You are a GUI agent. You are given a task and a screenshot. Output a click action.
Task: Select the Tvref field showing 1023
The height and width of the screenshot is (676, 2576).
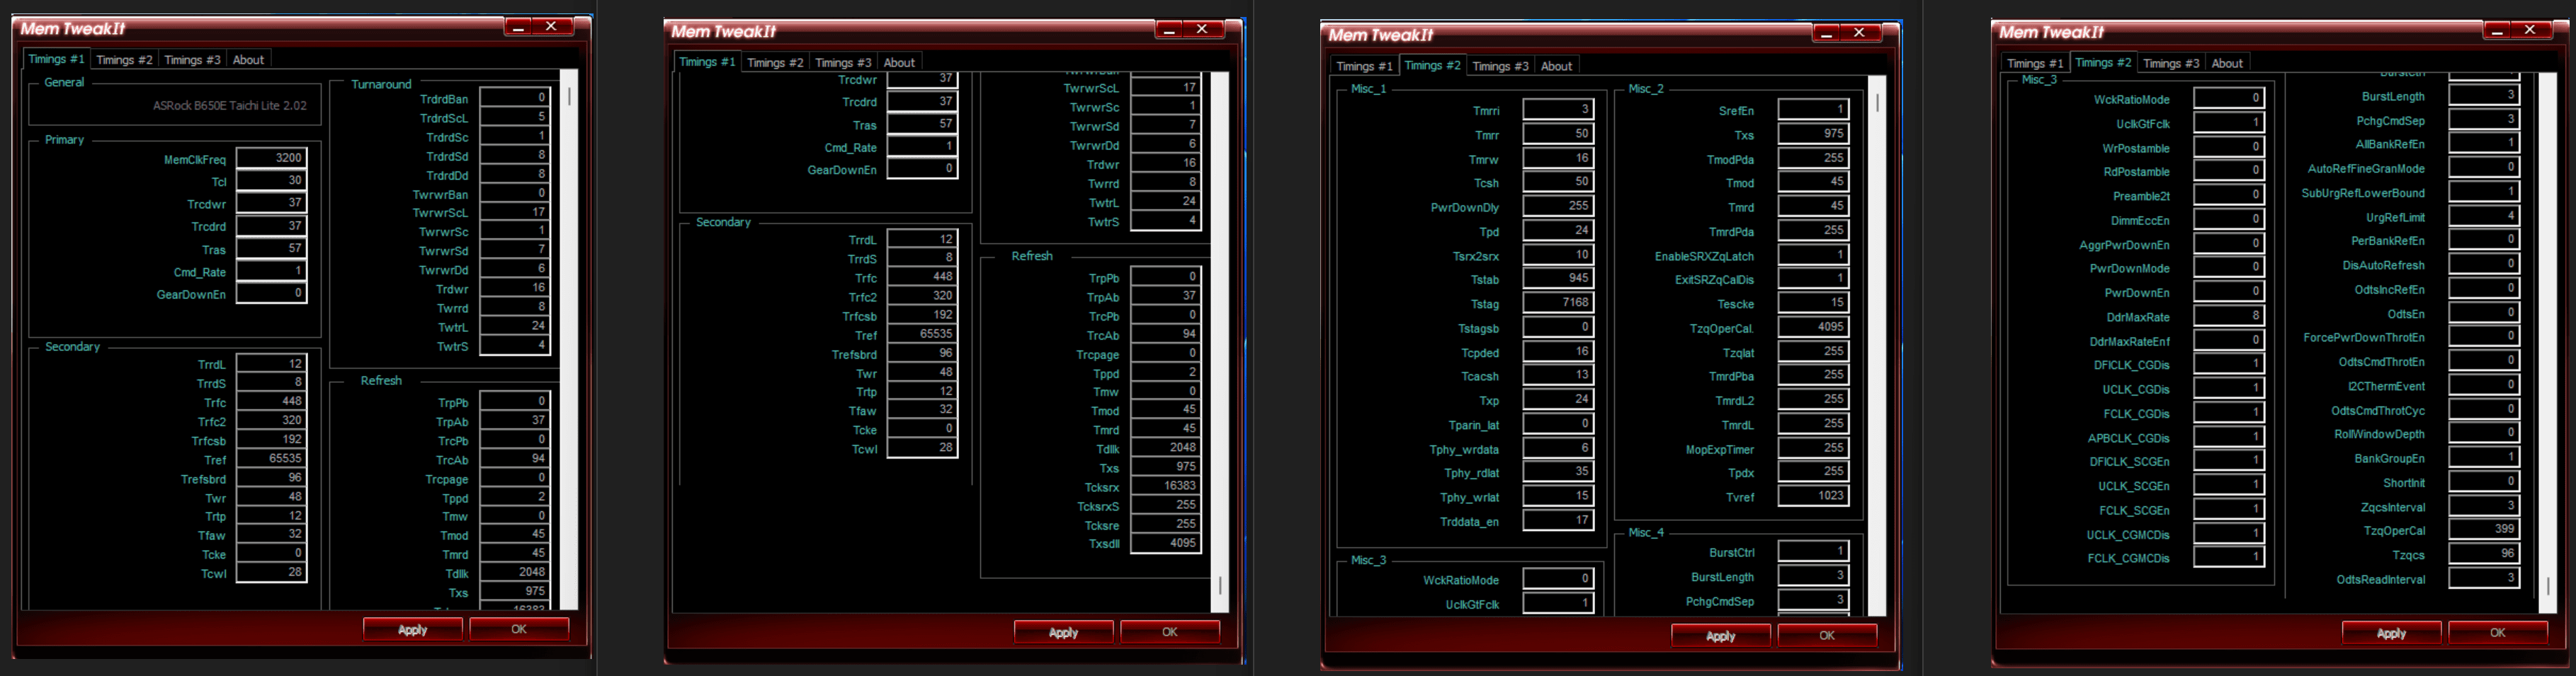pos(1813,496)
